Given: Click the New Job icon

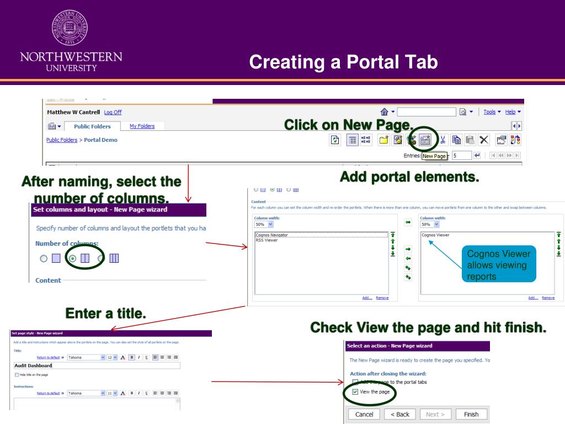Looking at the screenshot, I should pos(397,140).
